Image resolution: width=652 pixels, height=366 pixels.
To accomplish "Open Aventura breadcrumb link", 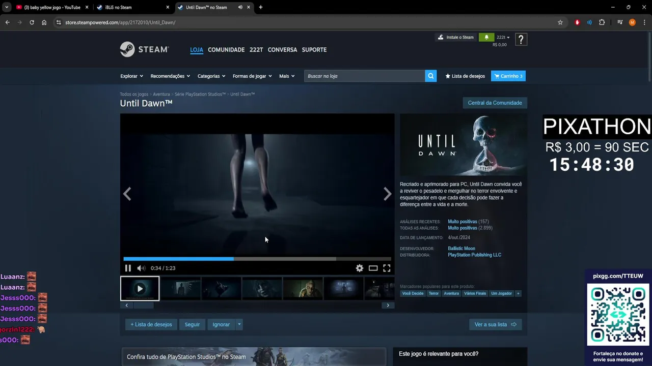I will point(161,94).
